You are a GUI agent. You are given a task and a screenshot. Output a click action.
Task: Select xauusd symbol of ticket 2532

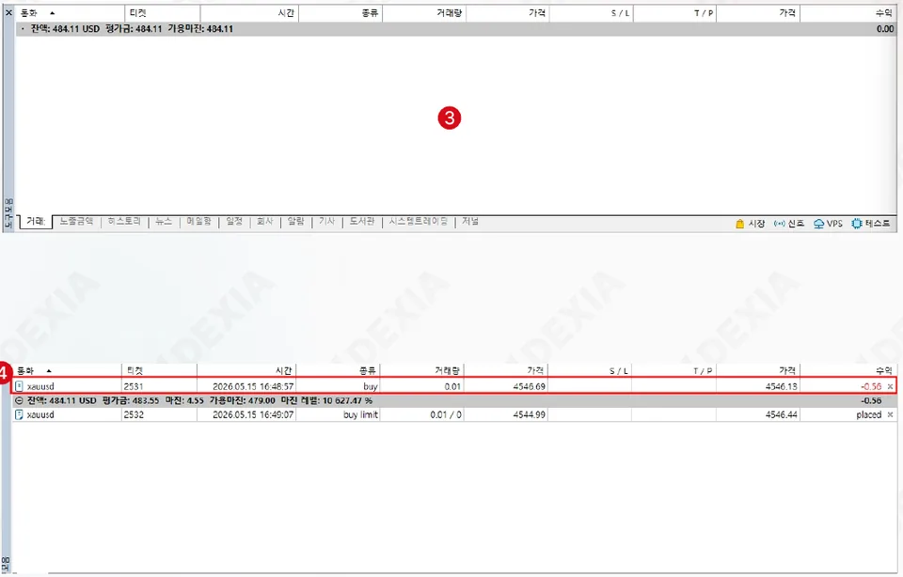tap(40, 414)
